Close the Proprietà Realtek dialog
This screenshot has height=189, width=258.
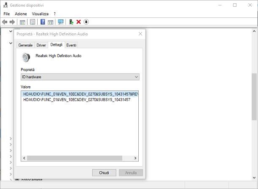click(x=140, y=34)
